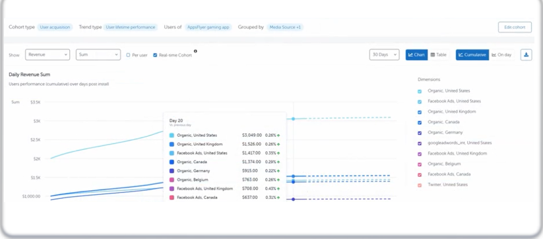Screen dimensions: 543x239
Task: Toggle Organic, United Kingdom dimension checkbox
Action: (420, 112)
